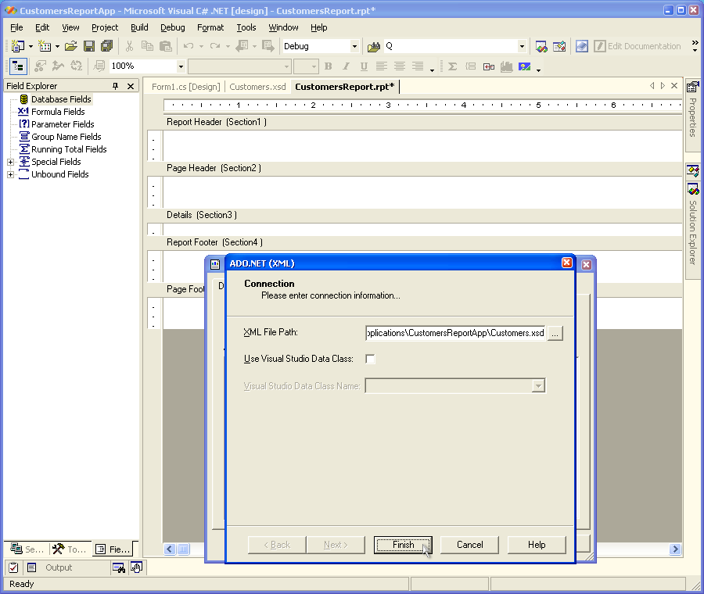This screenshot has height=594, width=704.
Task: Click the Save toolbar icon
Action: click(89, 46)
